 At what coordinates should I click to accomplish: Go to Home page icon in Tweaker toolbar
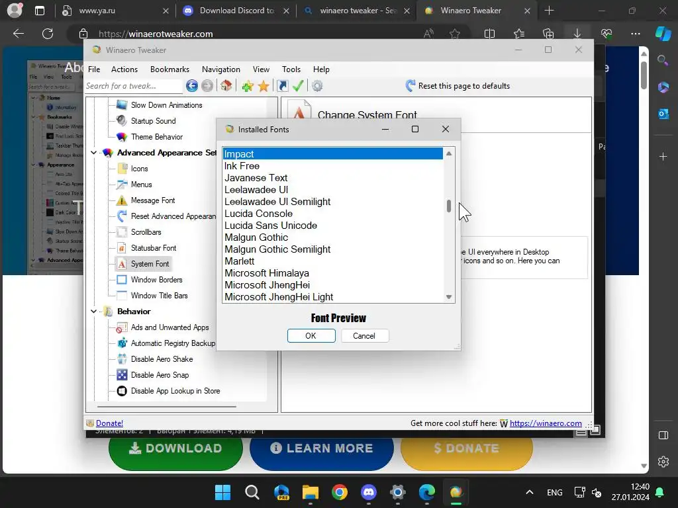(226, 86)
